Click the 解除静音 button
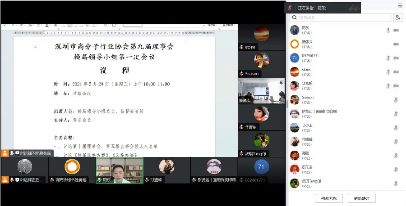Viewport: 406px width, 206px height. (x=362, y=198)
